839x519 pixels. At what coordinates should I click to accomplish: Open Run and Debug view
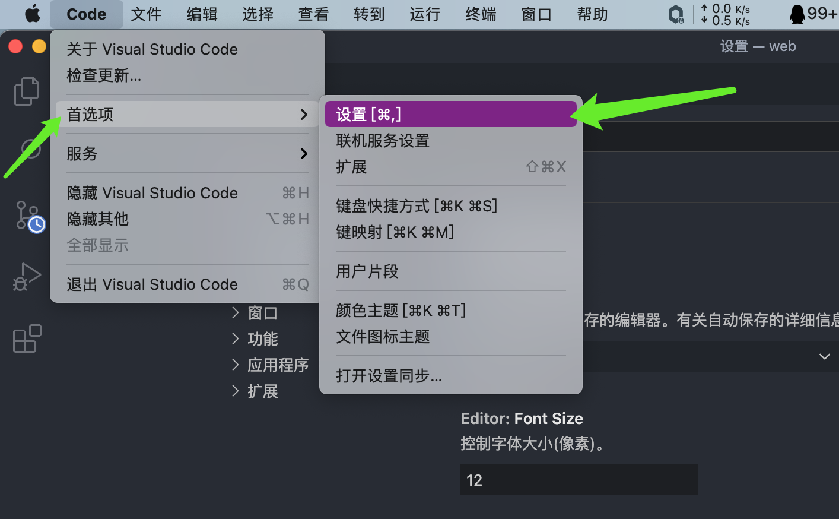pos(27,277)
